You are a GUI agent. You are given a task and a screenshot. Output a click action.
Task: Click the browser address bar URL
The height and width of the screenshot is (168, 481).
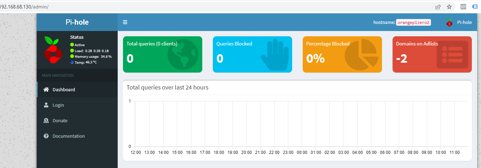[x=24, y=6]
